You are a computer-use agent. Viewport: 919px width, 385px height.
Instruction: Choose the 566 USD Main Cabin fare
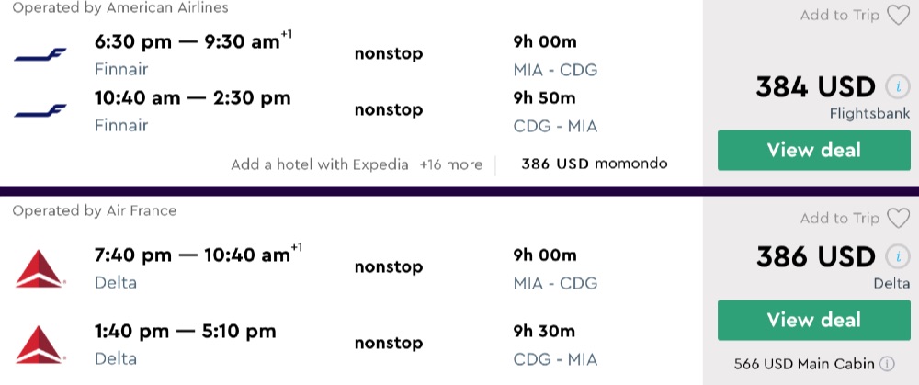pyautogui.click(x=804, y=364)
